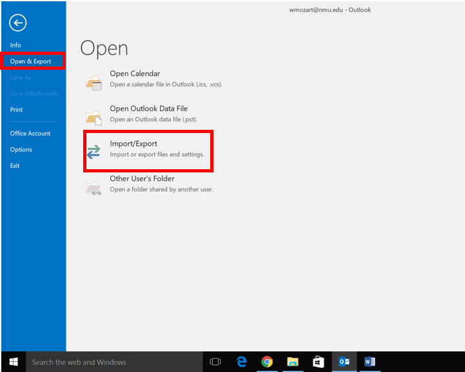
Task: Open Task View in the taskbar
Action: (x=215, y=362)
